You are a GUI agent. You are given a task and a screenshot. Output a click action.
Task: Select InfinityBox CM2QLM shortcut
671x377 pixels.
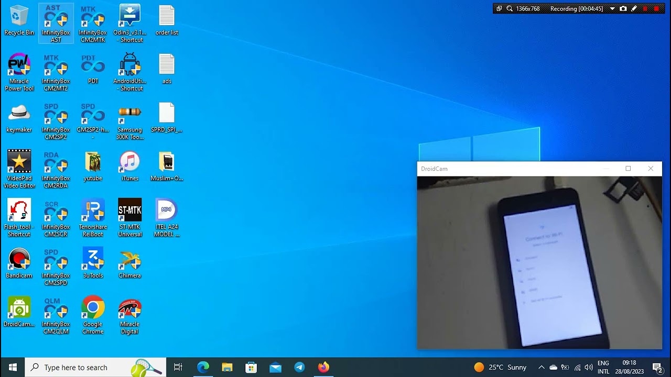pyautogui.click(x=56, y=316)
